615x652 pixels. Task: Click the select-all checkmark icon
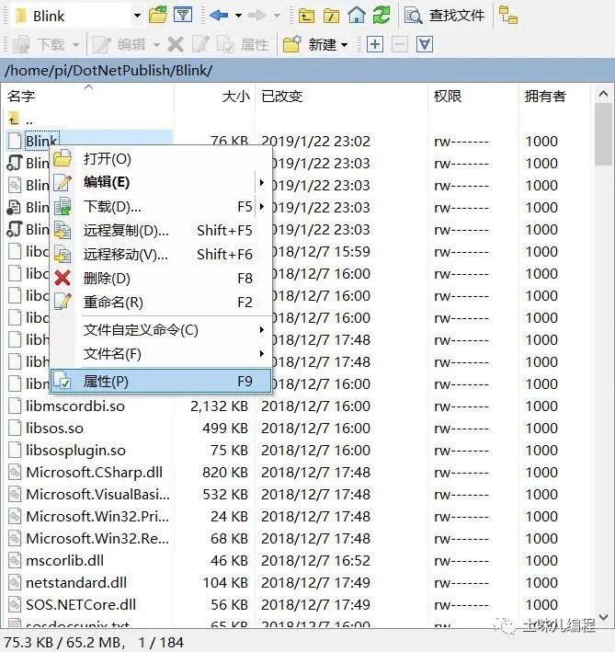coord(425,44)
